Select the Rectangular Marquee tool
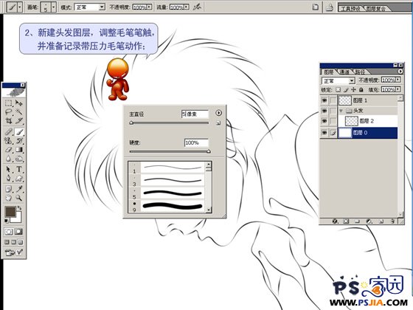The height and width of the screenshot is (310, 413). pos(9,103)
